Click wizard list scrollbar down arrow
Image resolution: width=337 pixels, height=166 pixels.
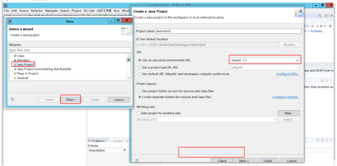tap(129, 78)
